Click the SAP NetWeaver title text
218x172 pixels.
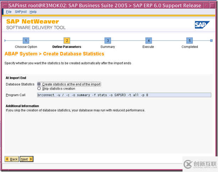pyautogui.click(x=33, y=21)
